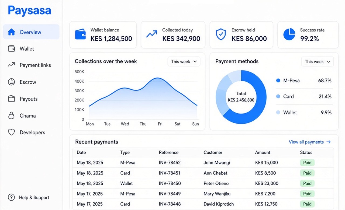The image size is (345, 210).
Task: Open Help & Support
Action: click(29, 197)
